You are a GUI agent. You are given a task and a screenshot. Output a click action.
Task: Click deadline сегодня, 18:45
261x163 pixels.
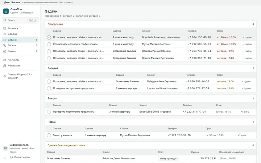[225, 88]
